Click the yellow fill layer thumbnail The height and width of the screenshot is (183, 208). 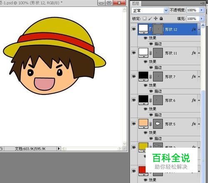[144, 147]
